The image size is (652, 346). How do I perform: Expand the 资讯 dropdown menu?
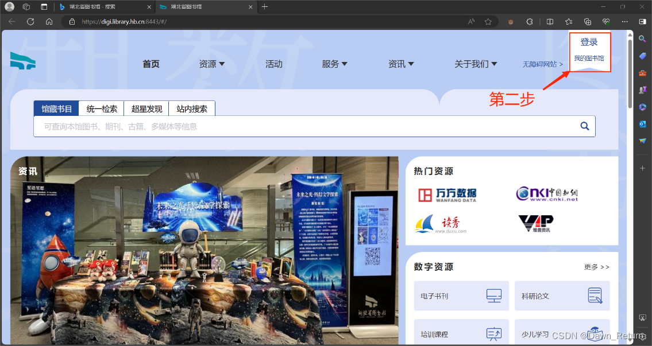point(401,64)
